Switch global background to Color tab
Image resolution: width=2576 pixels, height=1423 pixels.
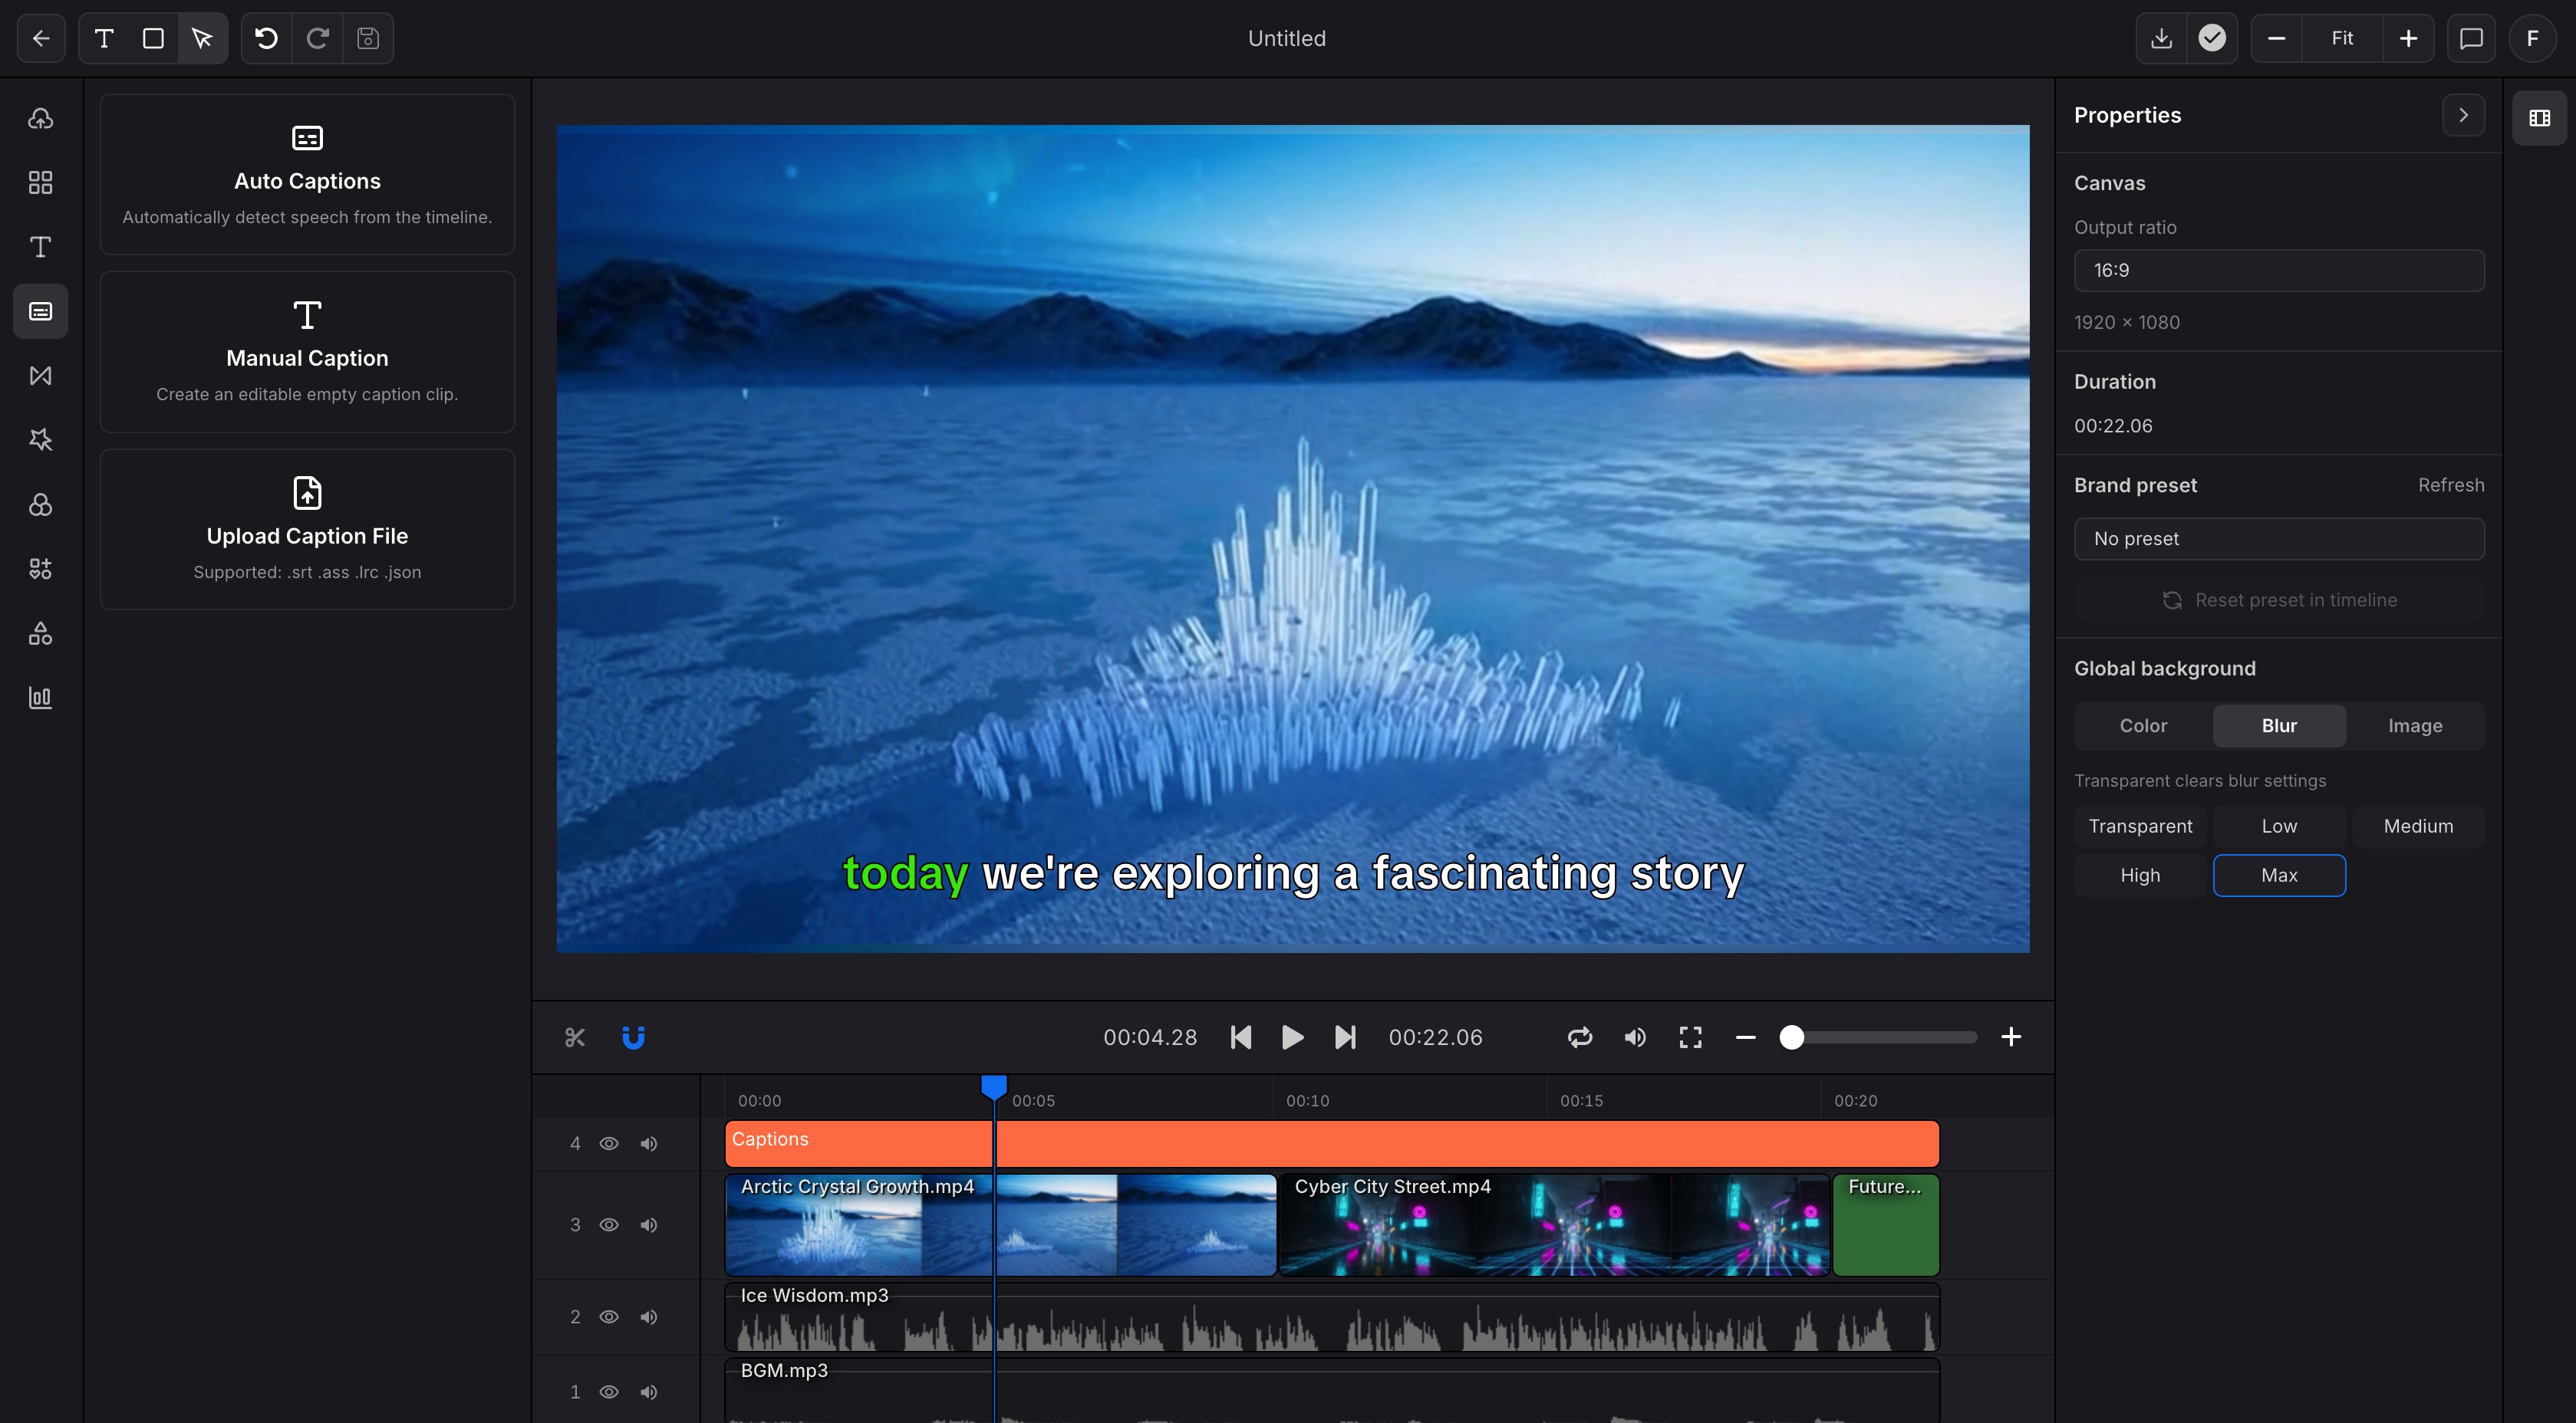pos(2143,725)
